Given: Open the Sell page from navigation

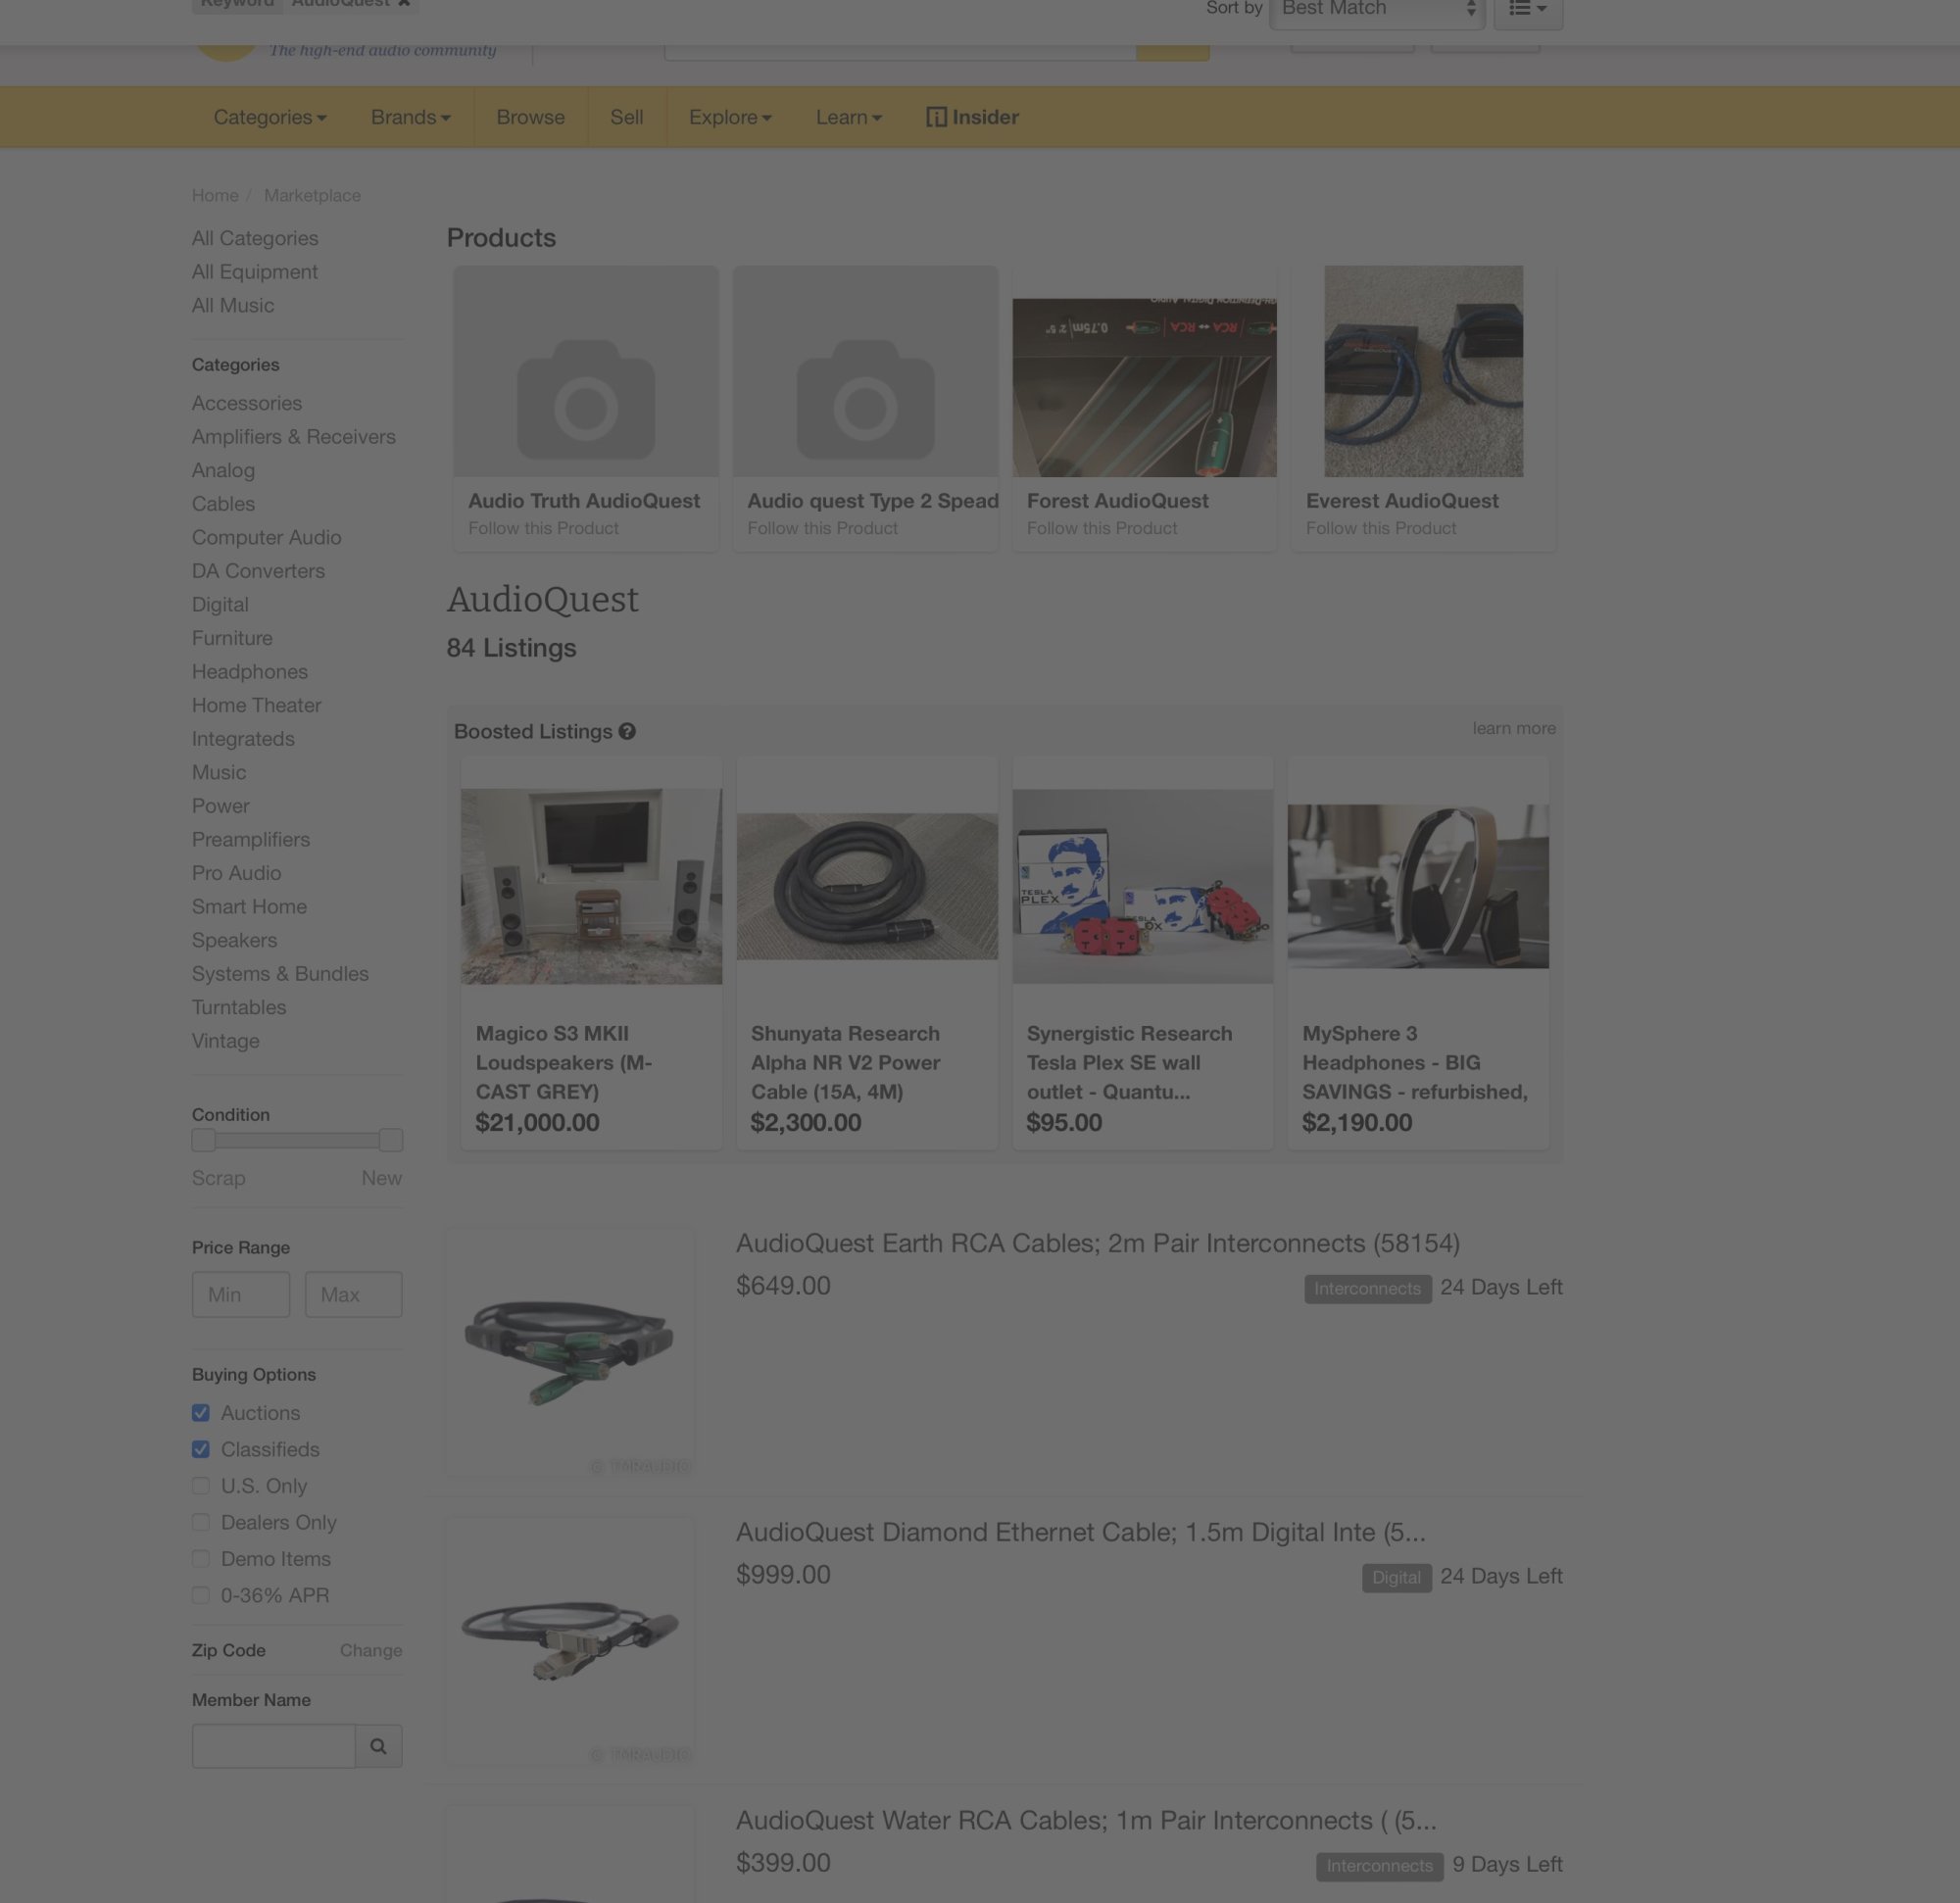Looking at the screenshot, I should point(627,117).
